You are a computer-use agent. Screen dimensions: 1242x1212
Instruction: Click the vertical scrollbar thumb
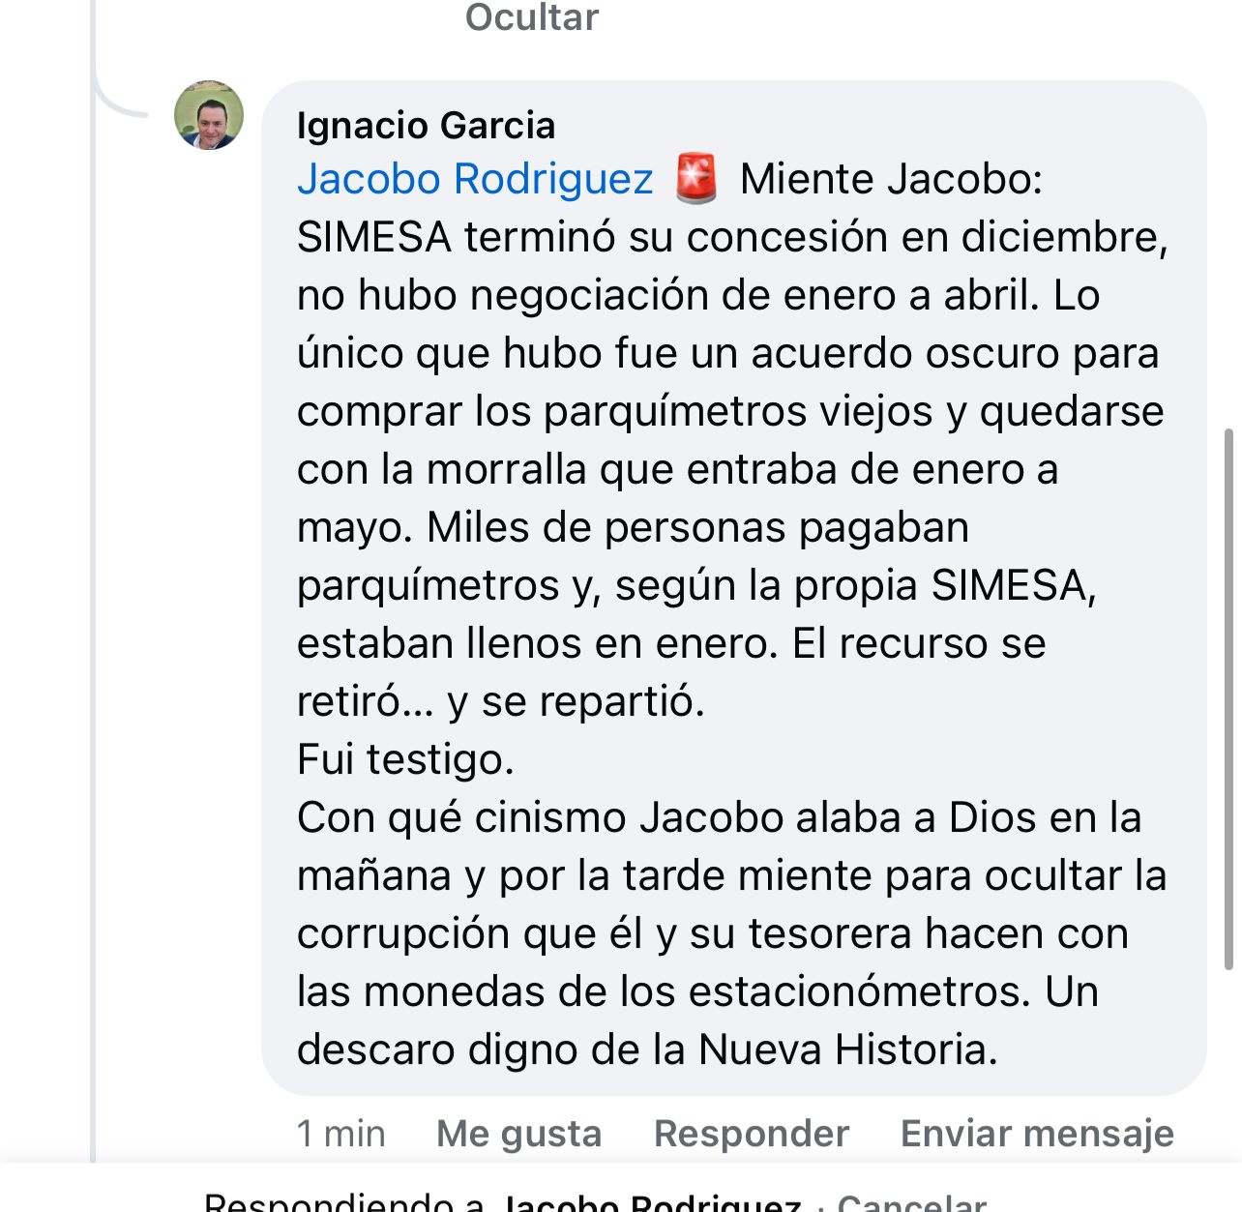tap(1229, 696)
